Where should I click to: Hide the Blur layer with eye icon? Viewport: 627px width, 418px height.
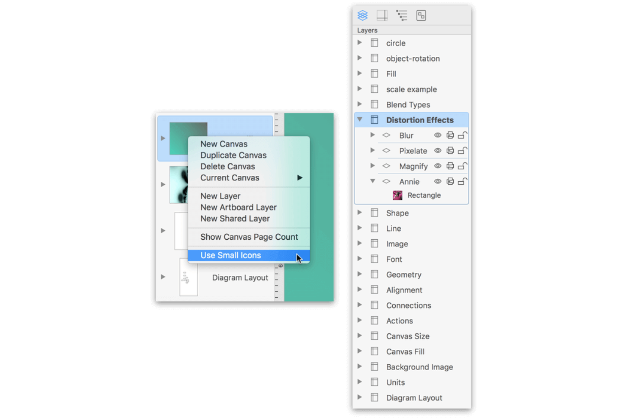pyautogui.click(x=438, y=135)
